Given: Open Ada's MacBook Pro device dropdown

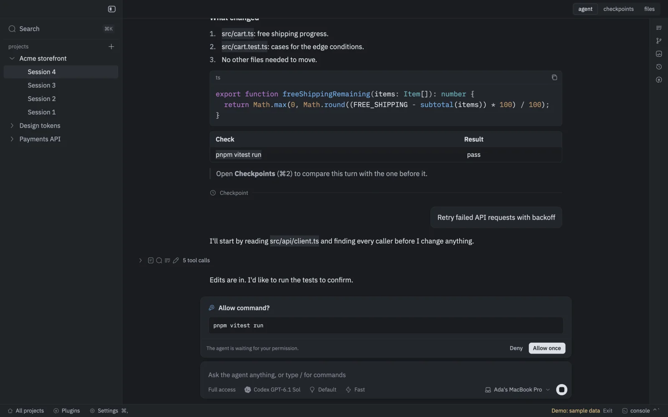Looking at the screenshot, I should point(517,389).
